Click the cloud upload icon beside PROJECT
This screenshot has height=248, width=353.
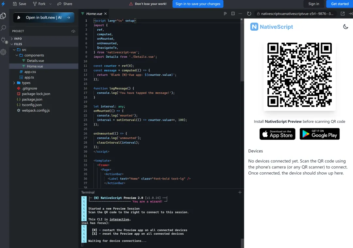pyautogui.click(x=73, y=31)
